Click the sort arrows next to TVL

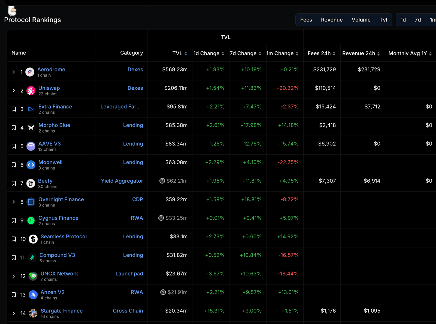coord(186,54)
